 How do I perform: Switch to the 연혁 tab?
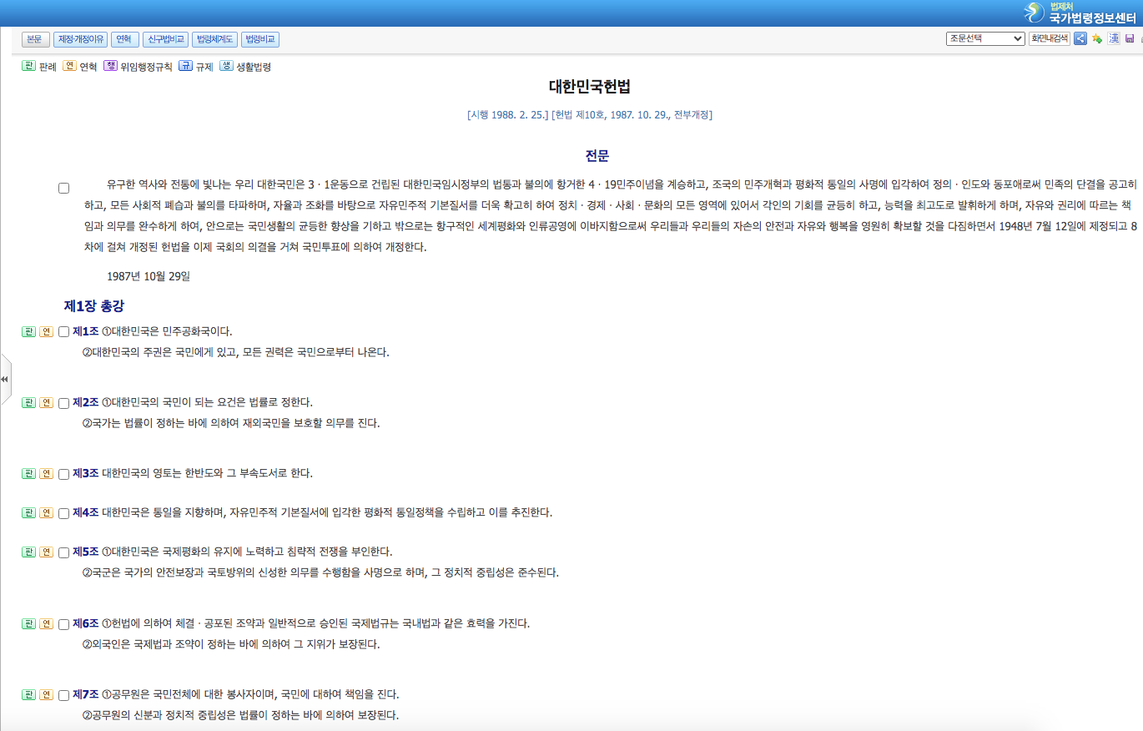tap(124, 39)
